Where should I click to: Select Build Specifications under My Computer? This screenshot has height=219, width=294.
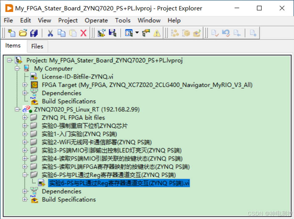[69, 101]
